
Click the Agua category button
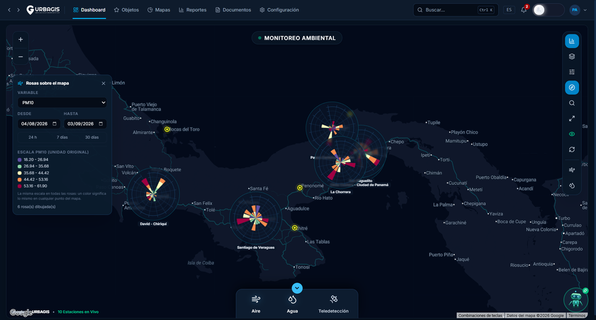tap(292, 304)
